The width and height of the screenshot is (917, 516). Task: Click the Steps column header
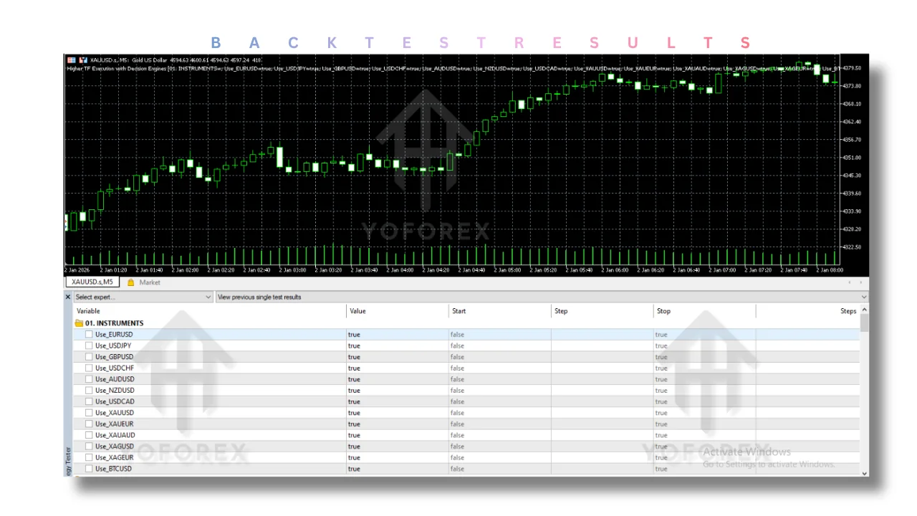click(x=807, y=311)
